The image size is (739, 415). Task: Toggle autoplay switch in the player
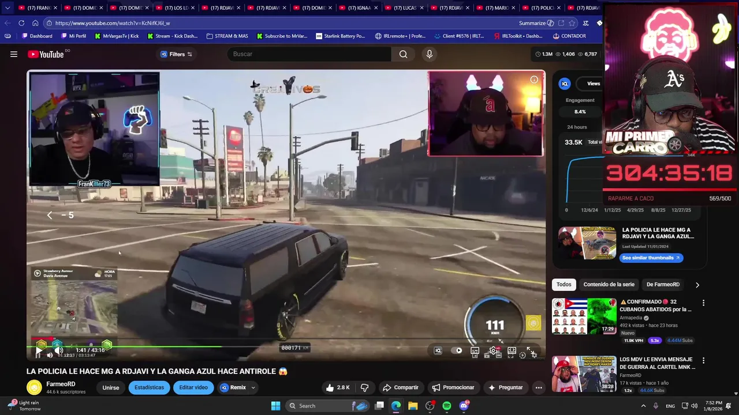[x=458, y=350]
